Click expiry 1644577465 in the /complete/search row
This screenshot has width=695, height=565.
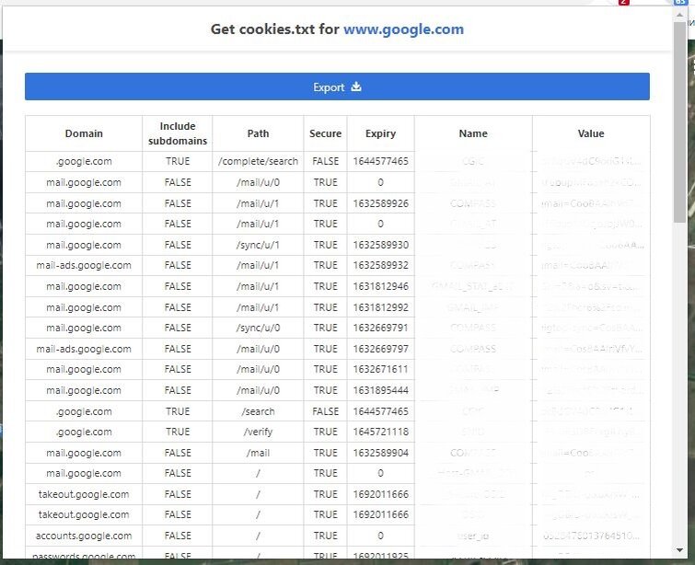tap(380, 161)
